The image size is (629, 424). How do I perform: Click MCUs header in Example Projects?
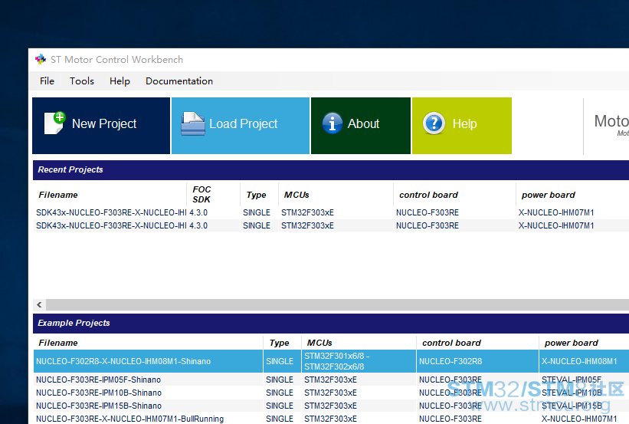tap(319, 343)
